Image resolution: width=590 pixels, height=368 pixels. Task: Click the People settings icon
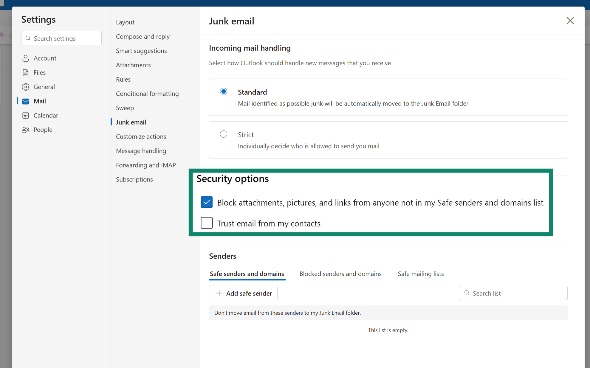tap(26, 130)
